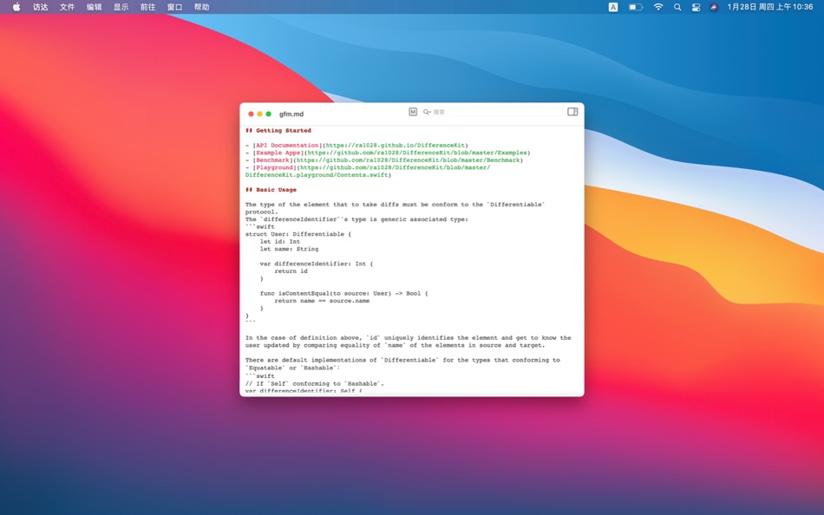Click the 'API Documentation' link text
824x515 pixels.
coord(287,145)
